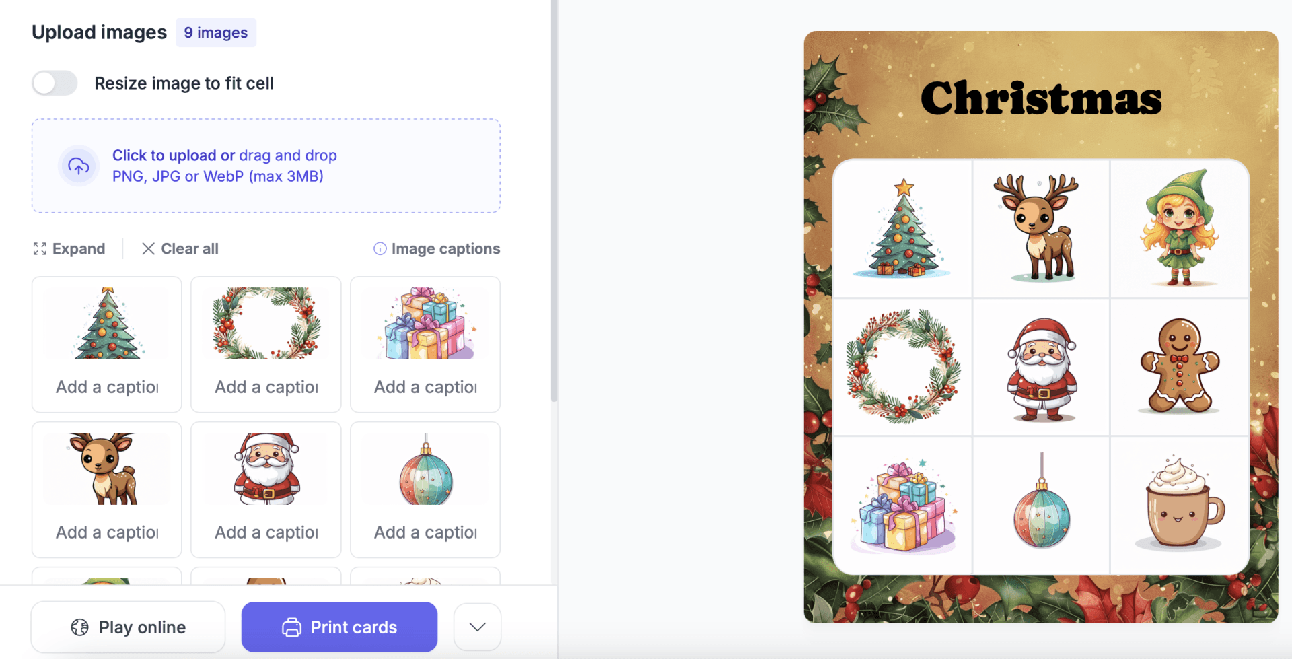1292x659 pixels.
Task: Open the dropdown chevron beside Print cards
Action: 477,627
